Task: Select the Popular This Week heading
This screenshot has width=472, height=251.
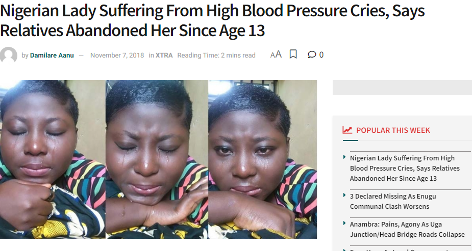Action: [x=393, y=130]
